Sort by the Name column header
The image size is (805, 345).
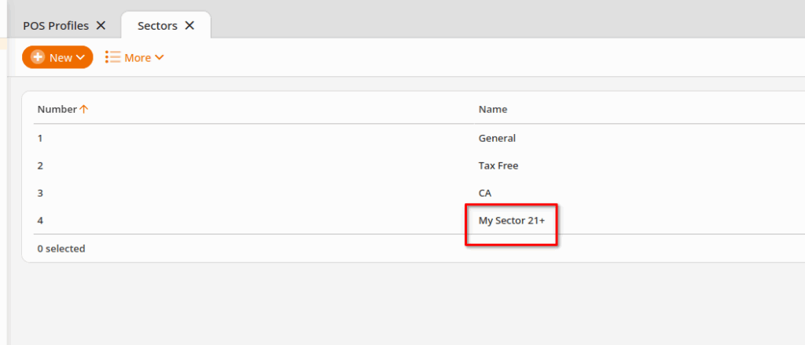(x=493, y=109)
